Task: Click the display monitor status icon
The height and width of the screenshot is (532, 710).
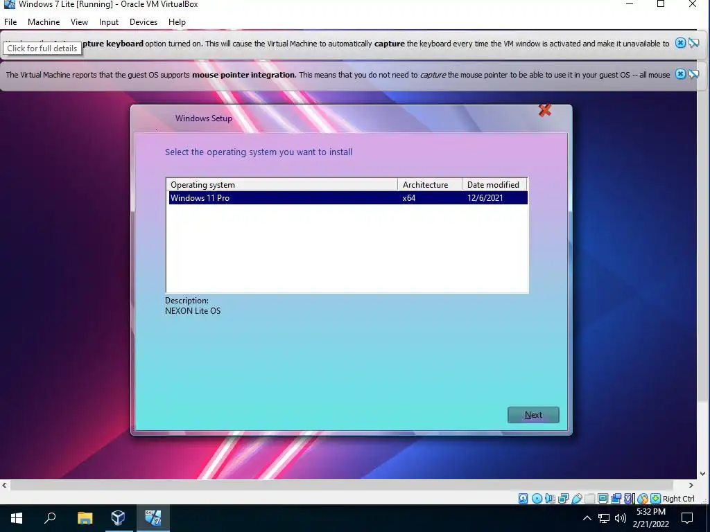Action: click(603, 499)
